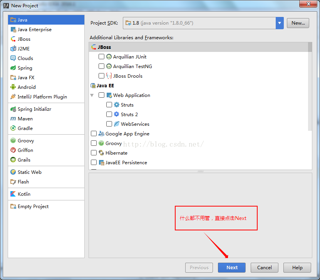Image resolution: width=320 pixels, height=280 pixels.
Task: Click the Struts gear icon
Action: 117,105
